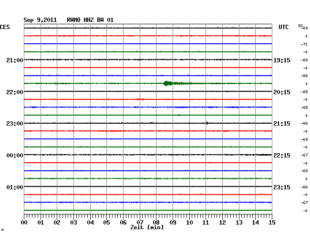Screen dimensions: 310x235
Task: Click the '01' minute tick label
Action: pos(41,222)
